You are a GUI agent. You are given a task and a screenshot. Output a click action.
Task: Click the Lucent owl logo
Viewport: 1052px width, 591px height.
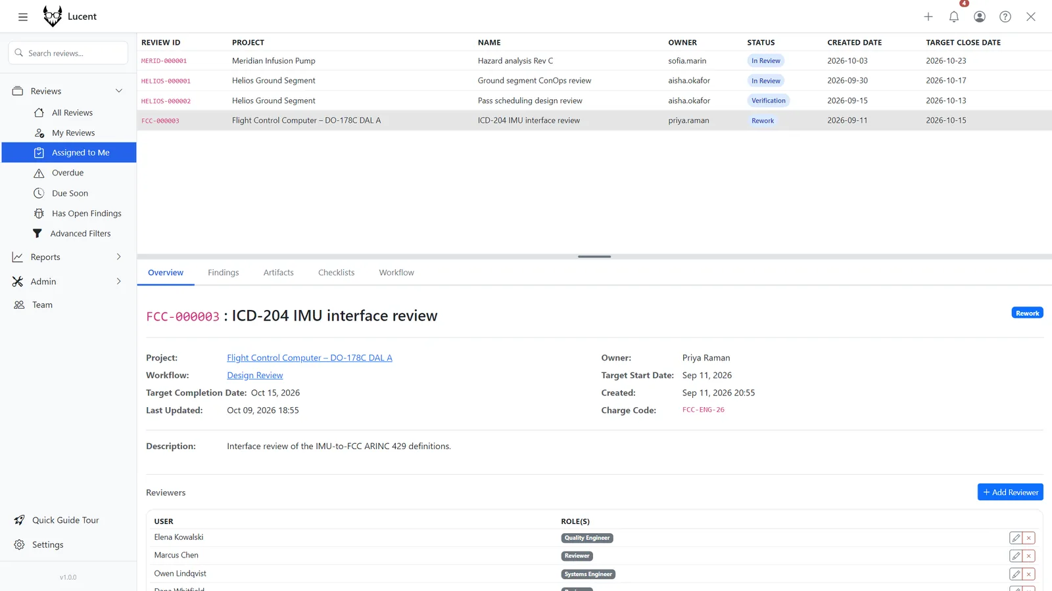tap(53, 16)
